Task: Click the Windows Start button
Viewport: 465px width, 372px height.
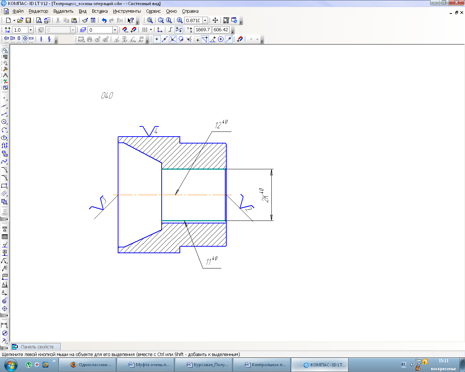Action: (x=10, y=365)
